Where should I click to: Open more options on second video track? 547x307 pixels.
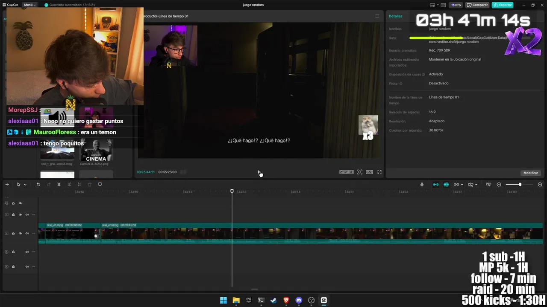34,214
